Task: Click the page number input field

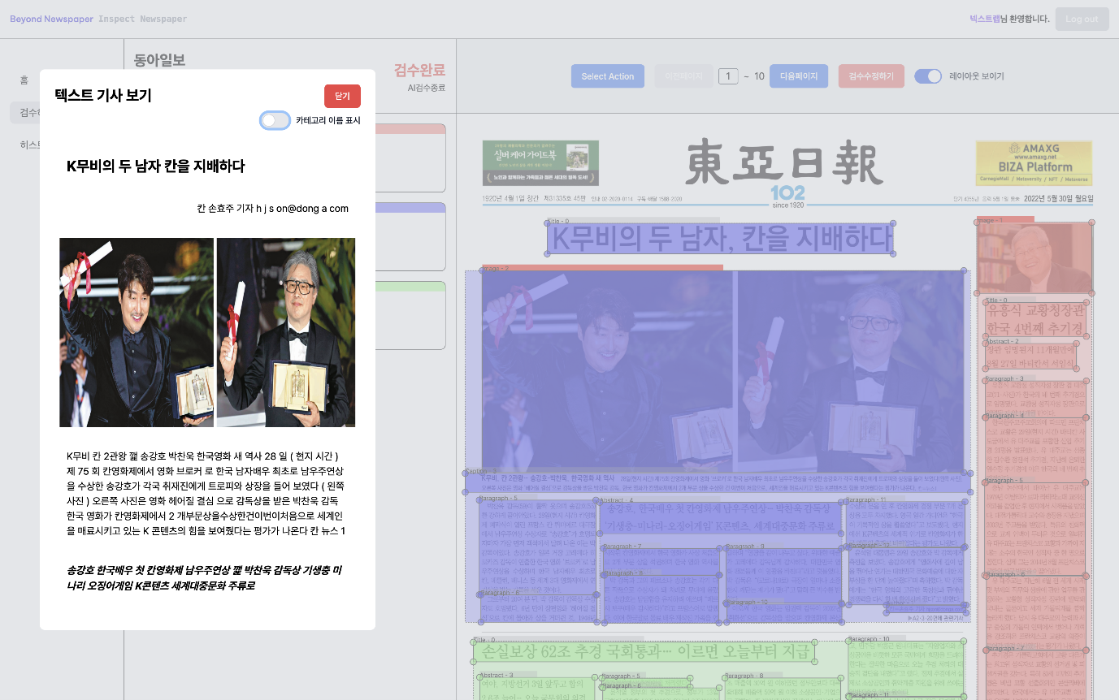Action: tap(728, 76)
